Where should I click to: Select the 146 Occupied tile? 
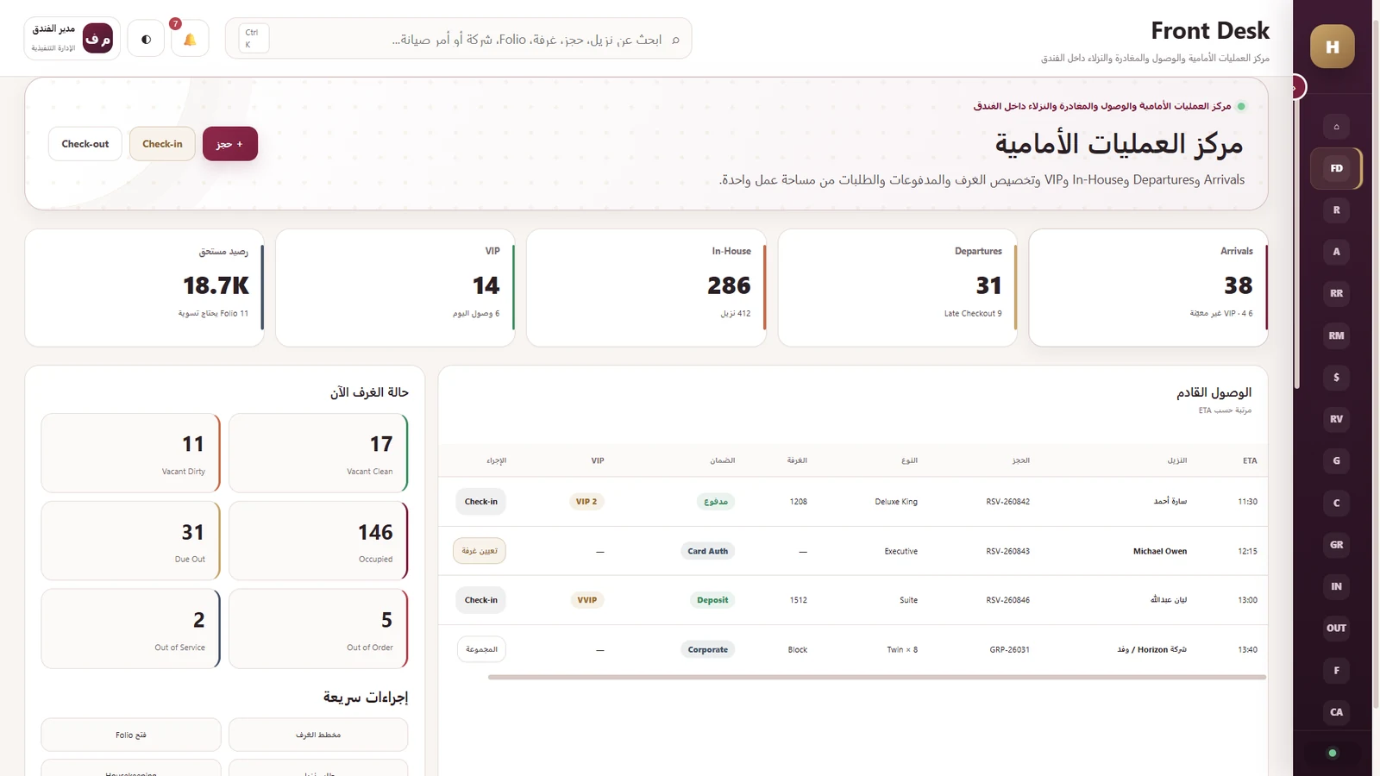coord(318,541)
